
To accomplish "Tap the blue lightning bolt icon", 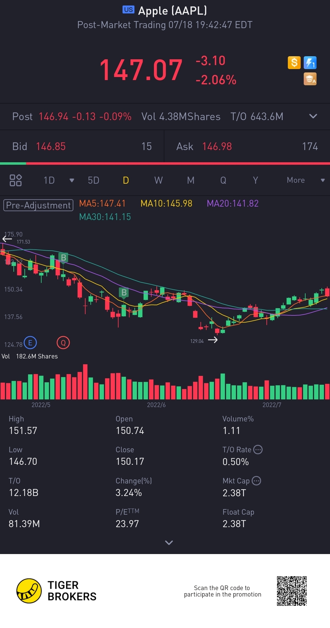I will 310,63.
